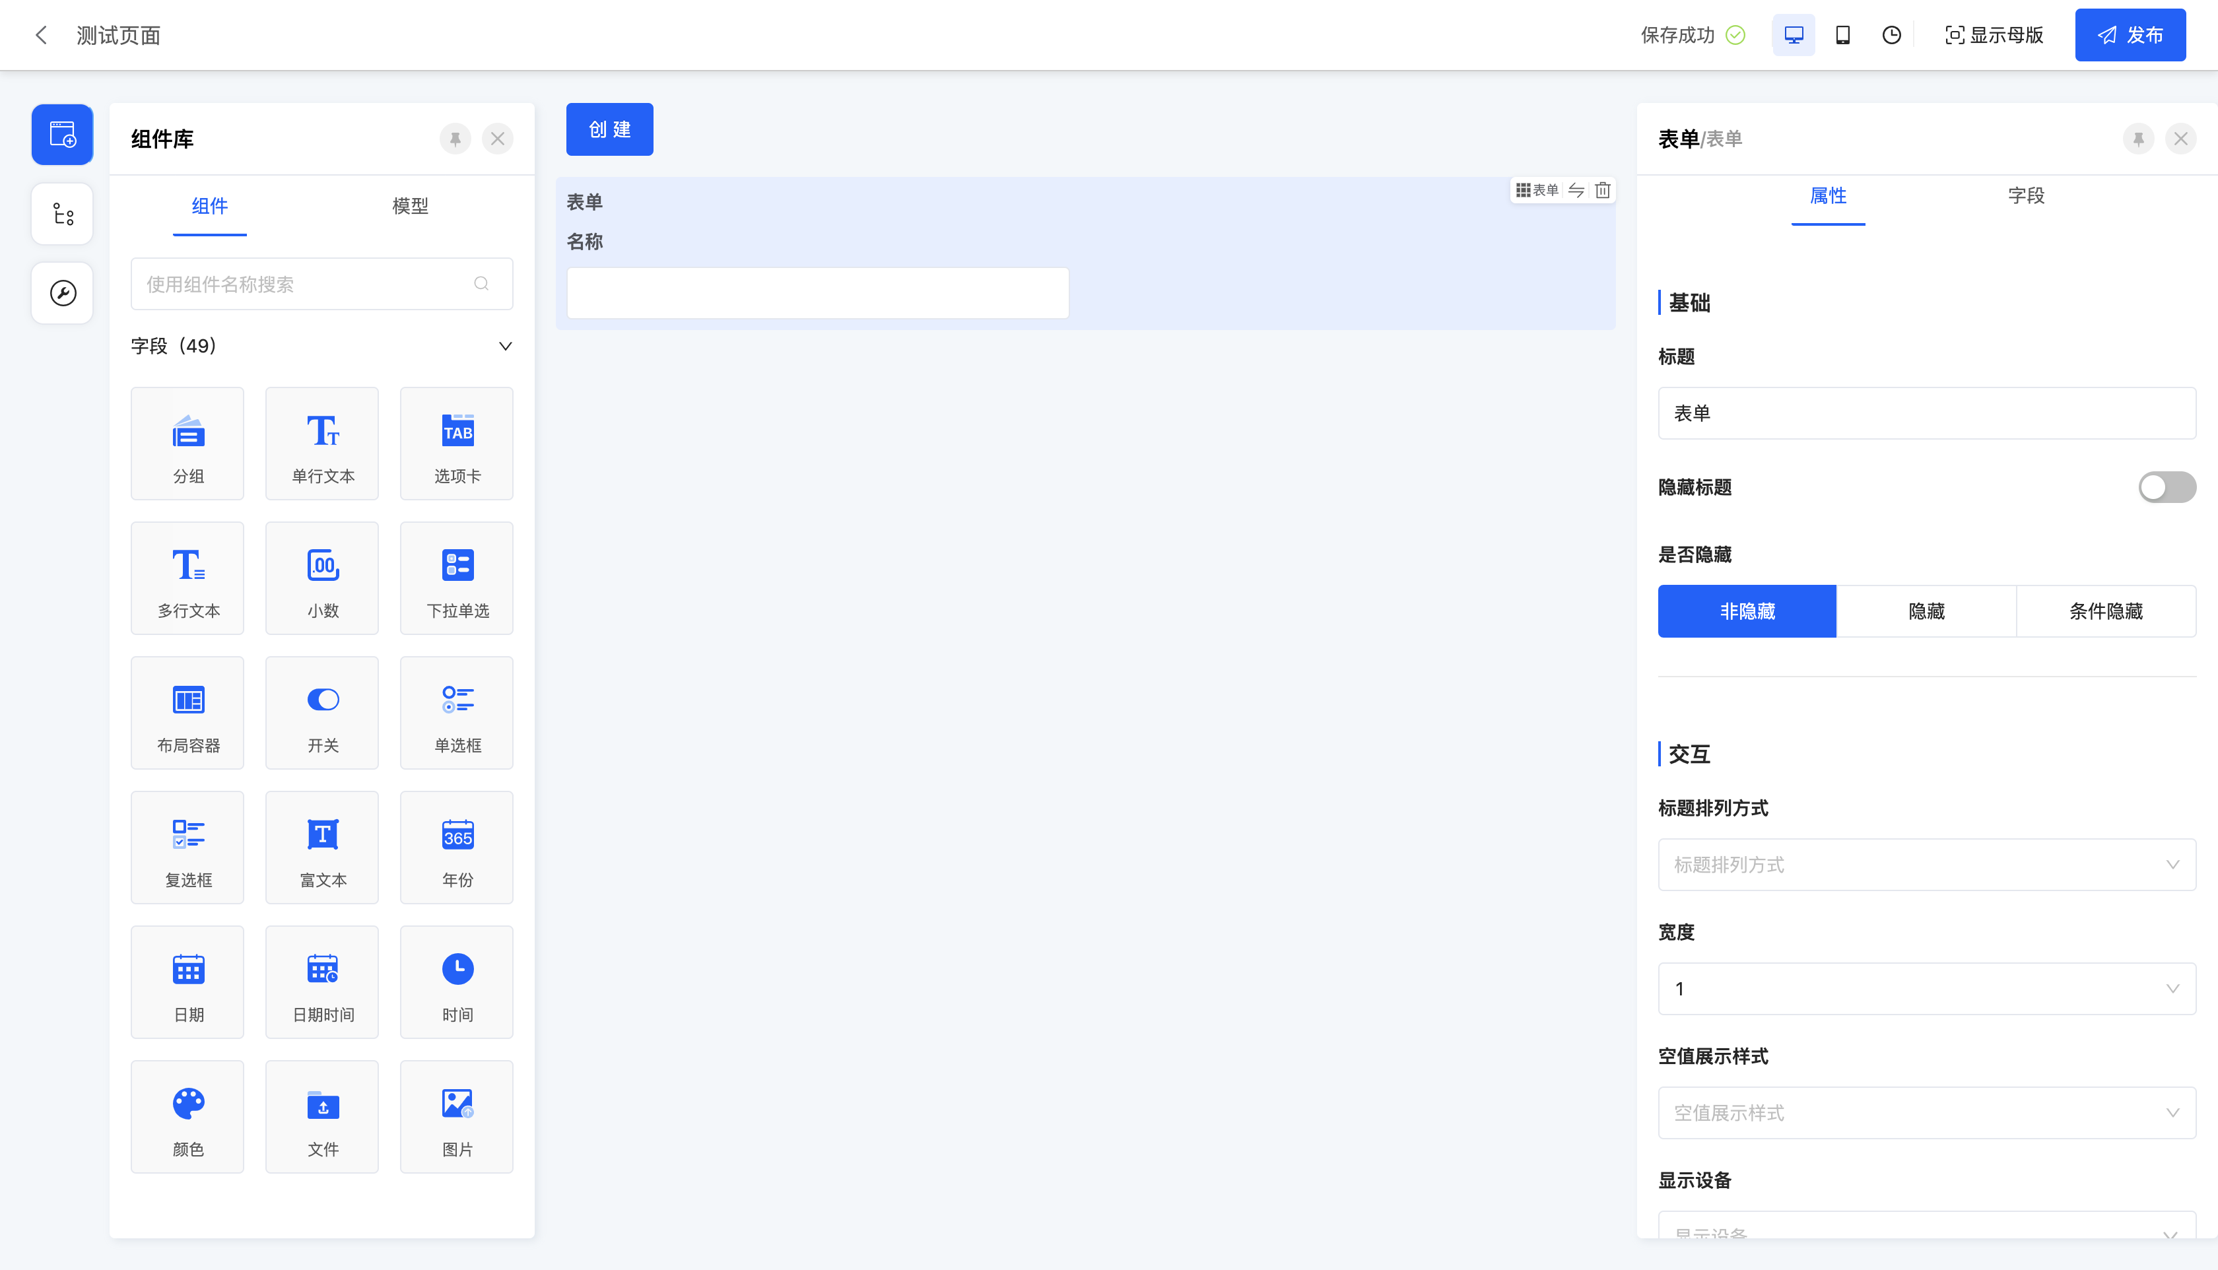Click the component name search field

(305, 284)
